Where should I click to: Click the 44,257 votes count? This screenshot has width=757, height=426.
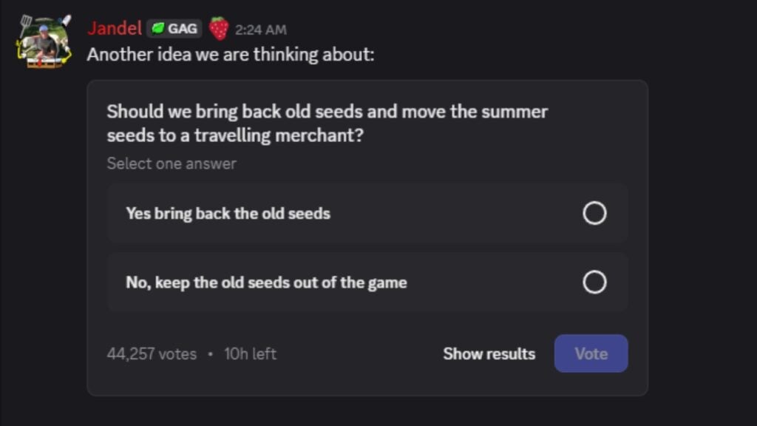(152, 354)
